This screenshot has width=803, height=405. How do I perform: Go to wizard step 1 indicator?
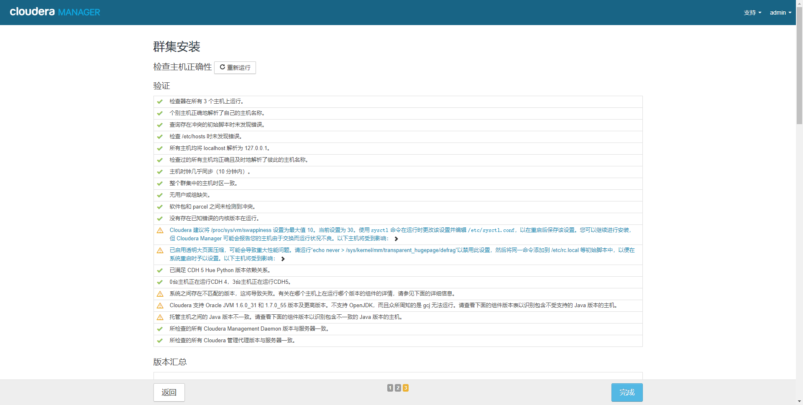pos(390,388)
